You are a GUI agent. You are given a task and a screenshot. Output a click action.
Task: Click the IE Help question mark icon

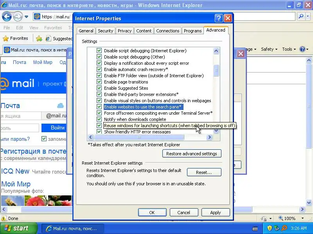point(302,49)
